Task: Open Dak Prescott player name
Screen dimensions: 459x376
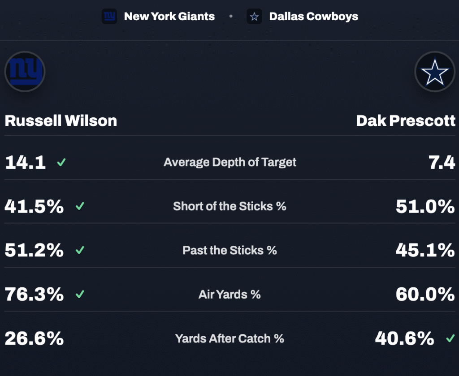Action: tap(406, 120)
